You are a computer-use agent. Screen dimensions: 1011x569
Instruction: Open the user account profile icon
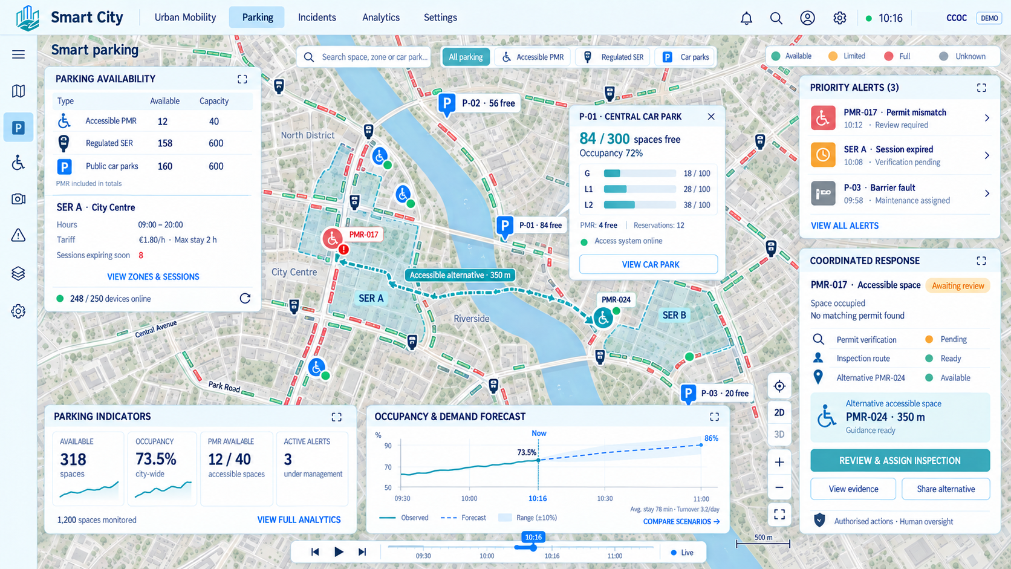coord(808,18)
